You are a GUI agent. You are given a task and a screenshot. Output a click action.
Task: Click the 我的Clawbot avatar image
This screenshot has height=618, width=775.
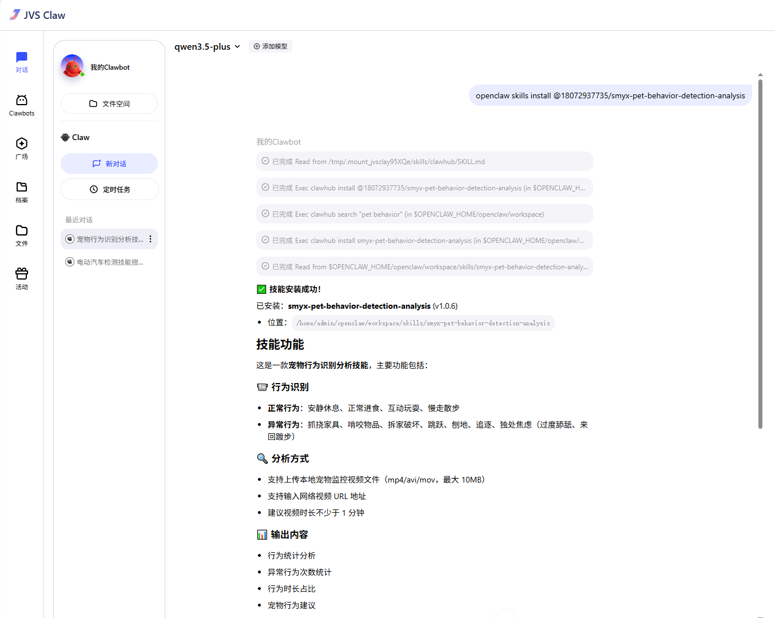(72, 66)
